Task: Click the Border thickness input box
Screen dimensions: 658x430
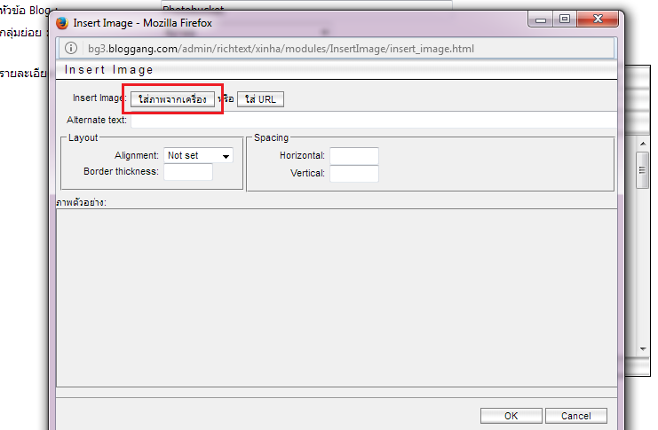Action: point(188,172)
